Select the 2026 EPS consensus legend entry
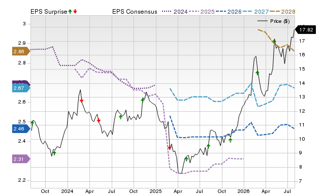This screenshot has height=194, width=325. [229, 12]
